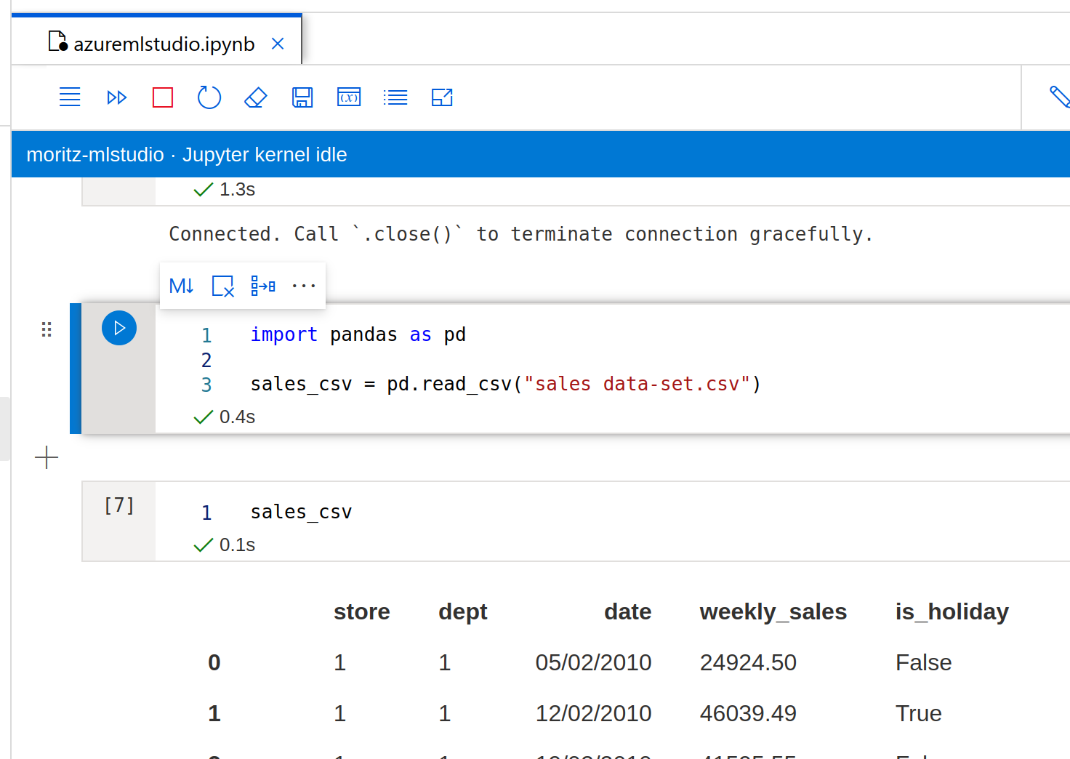Select the azuremlstudio.ipynb tab
Viewport: 1070px width, 759px height.
click(x=164, y=44)
